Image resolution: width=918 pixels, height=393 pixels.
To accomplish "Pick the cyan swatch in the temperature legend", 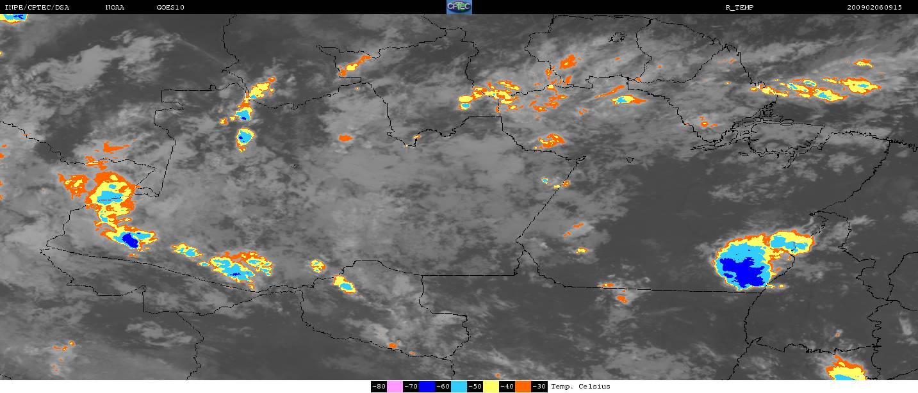I will (459, 387).
